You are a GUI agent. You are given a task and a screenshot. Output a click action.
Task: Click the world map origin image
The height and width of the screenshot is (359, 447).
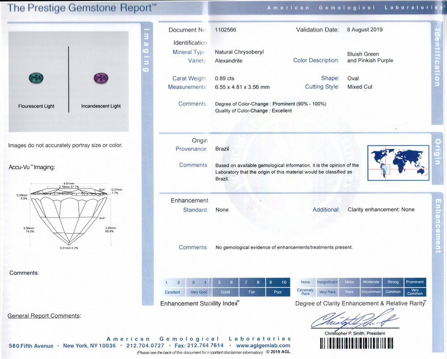click(398, 163)
